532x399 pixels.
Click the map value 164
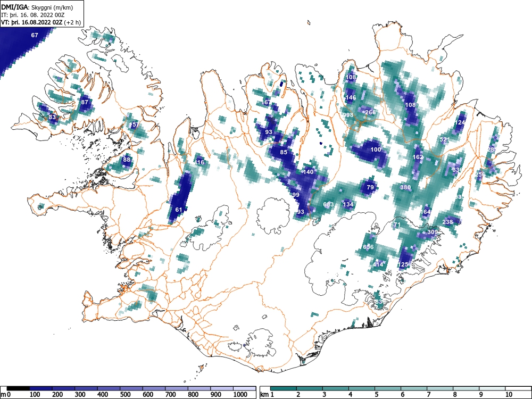(x=425, y=212)
